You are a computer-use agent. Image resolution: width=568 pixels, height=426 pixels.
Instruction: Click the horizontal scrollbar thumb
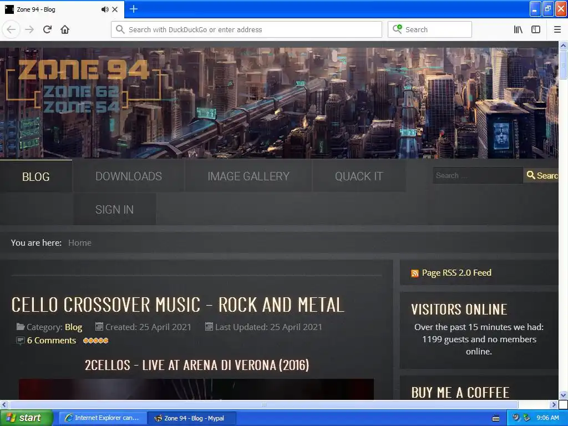coord(263,404)
